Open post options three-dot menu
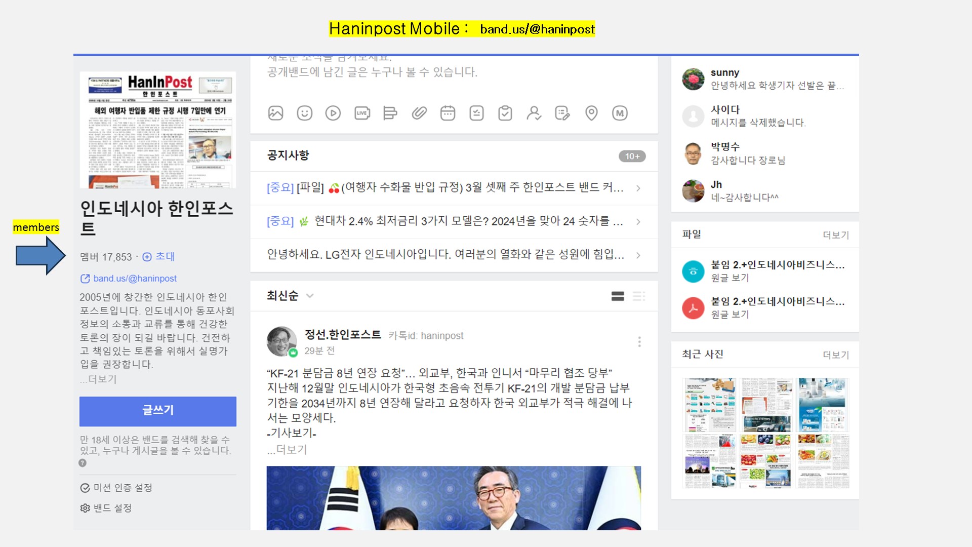 tap(639, 342)
